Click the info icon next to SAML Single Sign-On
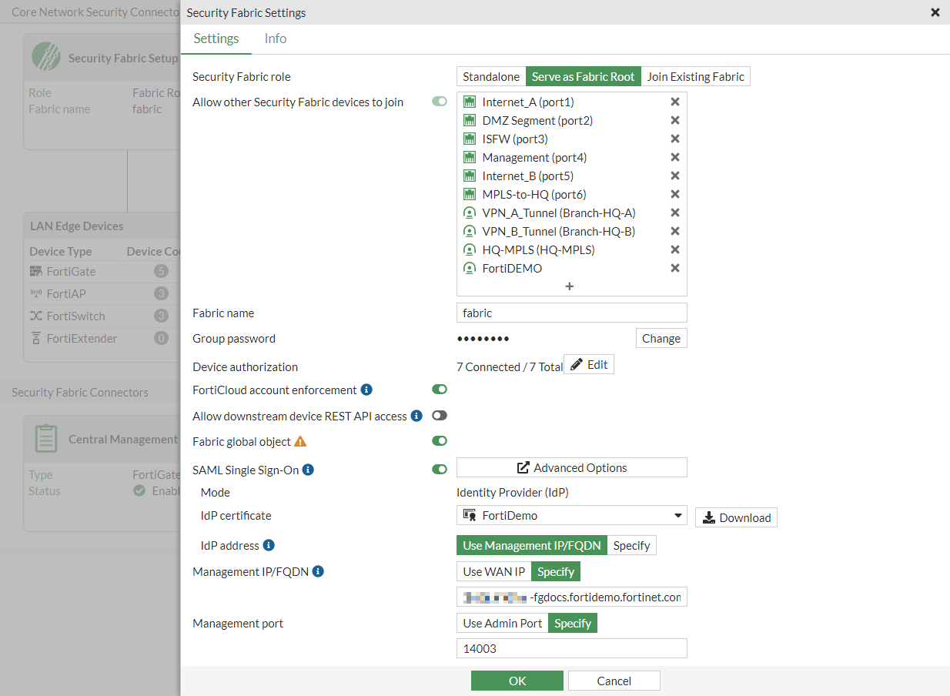Viewport: 950px width, 696px height. pyautogui.click(x=309, y=470)
